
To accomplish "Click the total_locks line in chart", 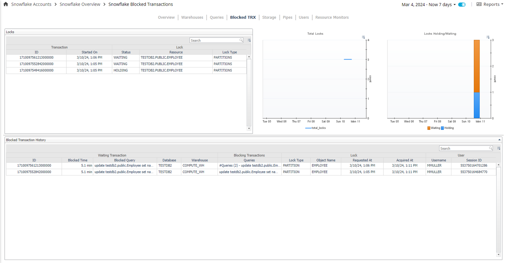I will coord(348,59).
